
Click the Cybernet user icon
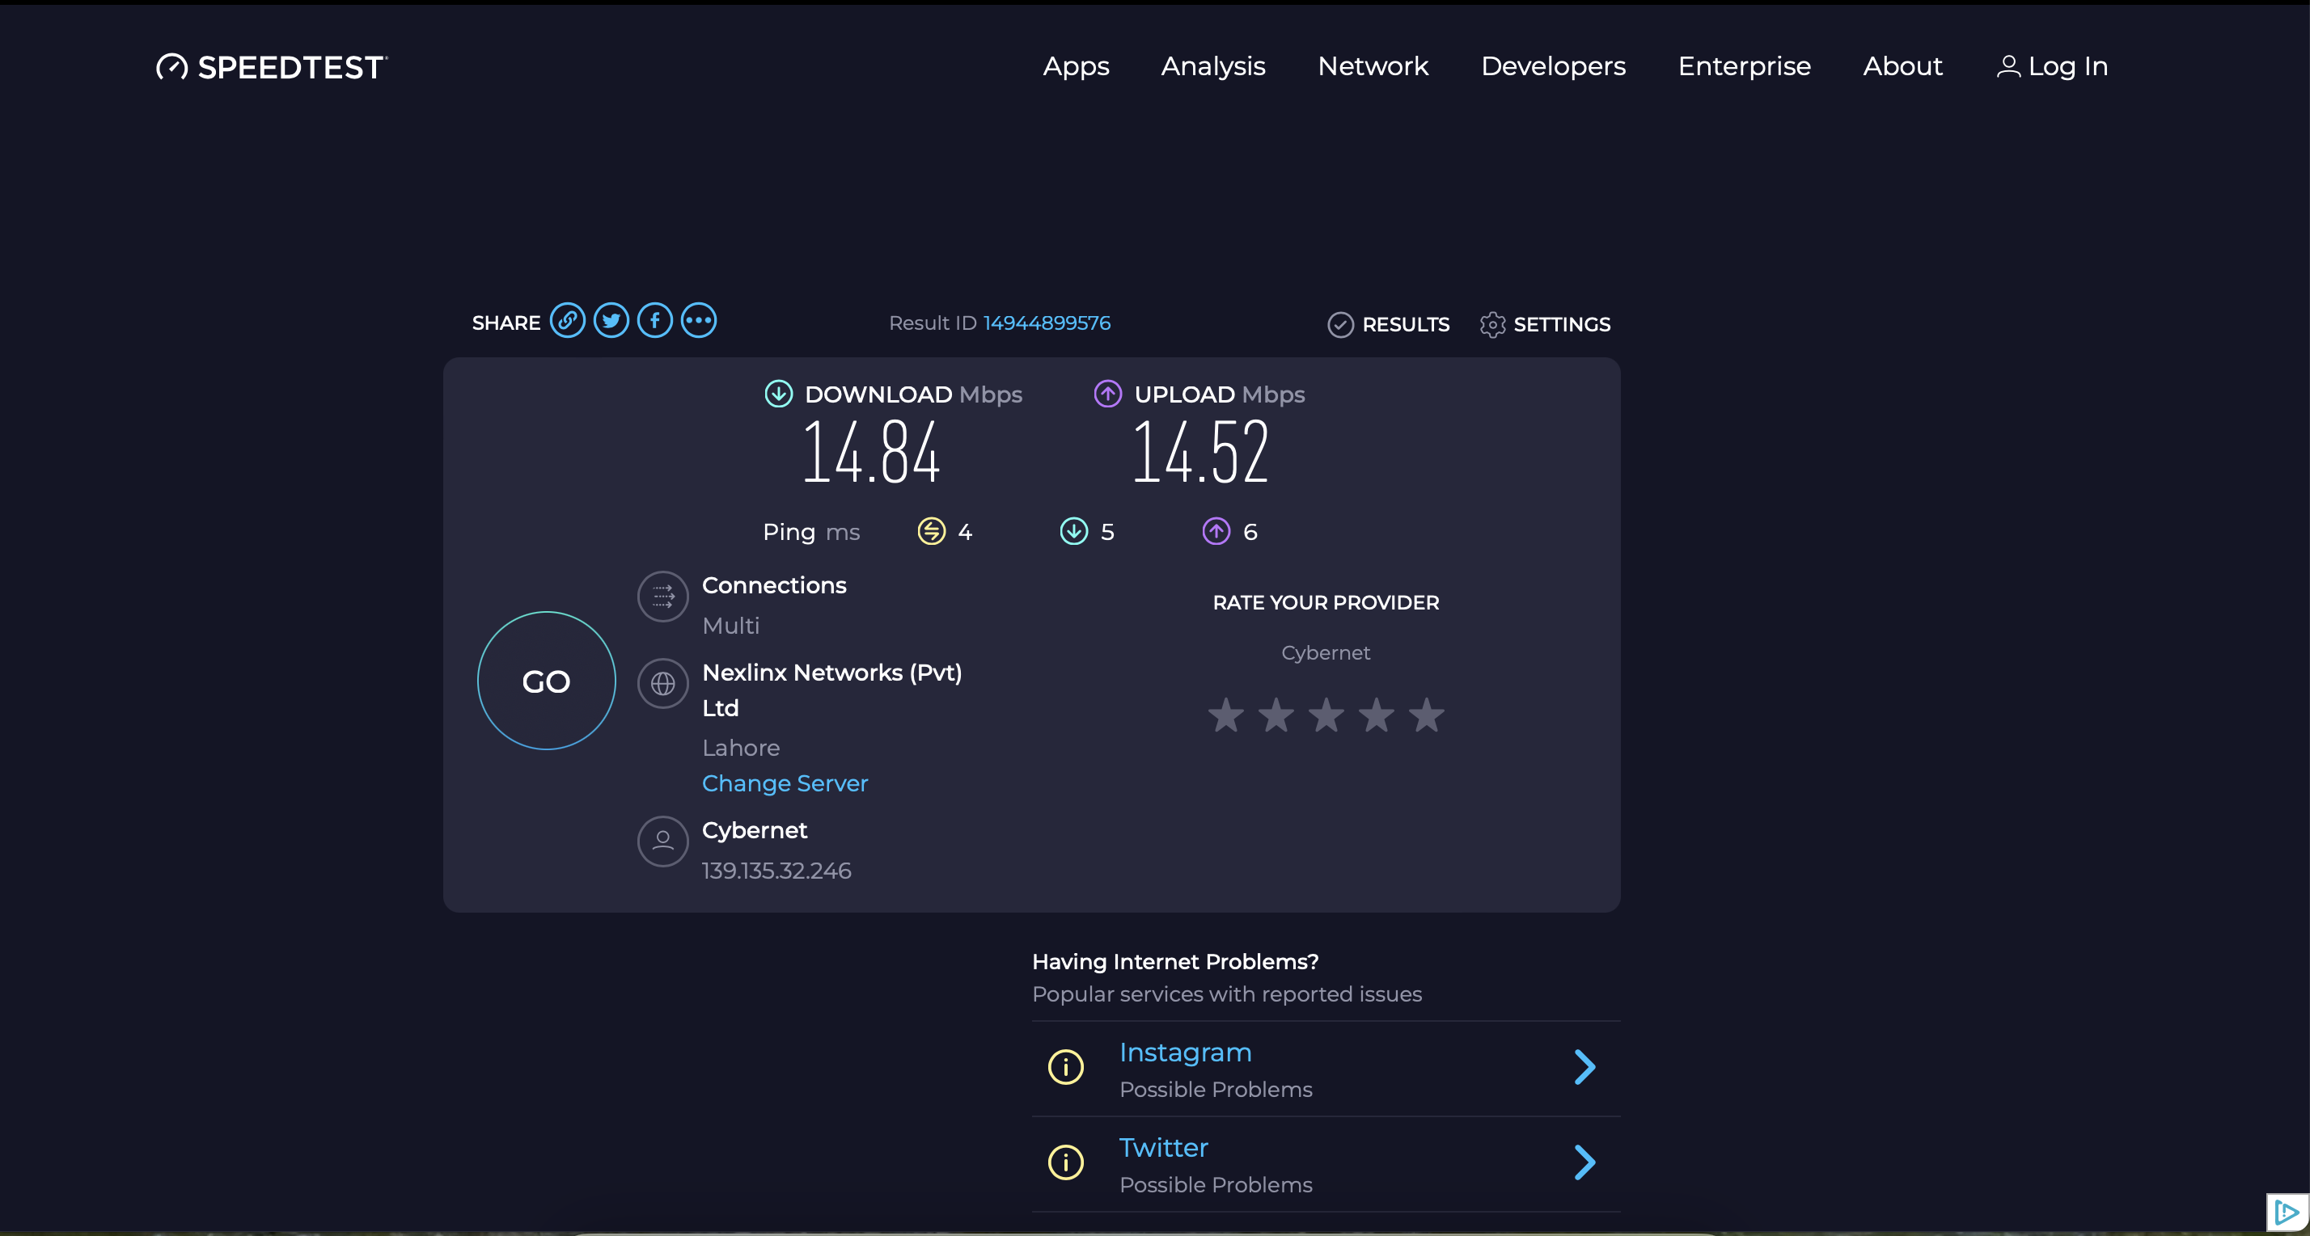pyautogui.click(x=662, y=841)
